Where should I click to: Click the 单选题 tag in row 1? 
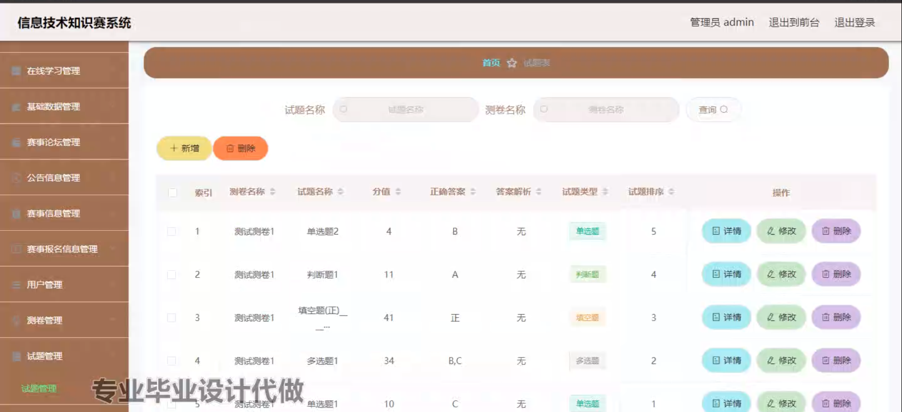tap(588, 231)
